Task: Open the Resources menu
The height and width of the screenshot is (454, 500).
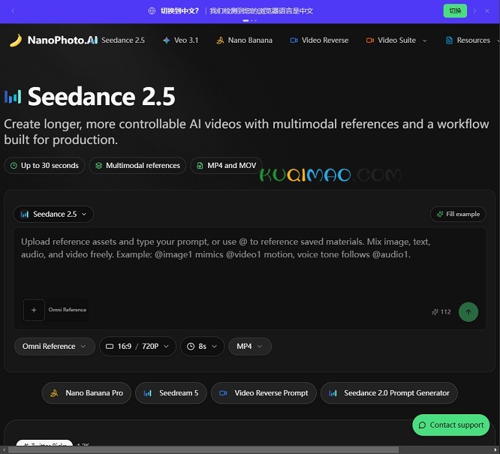Action: (472, 41)
